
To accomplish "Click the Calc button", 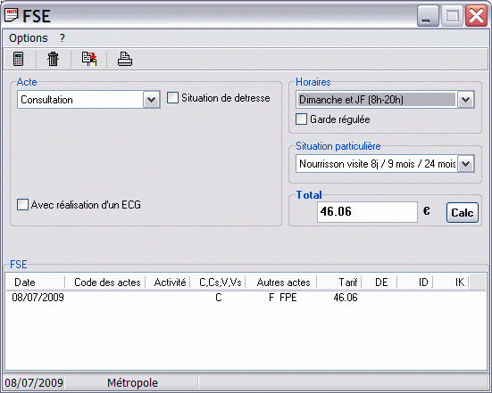I will click(463, 213).
